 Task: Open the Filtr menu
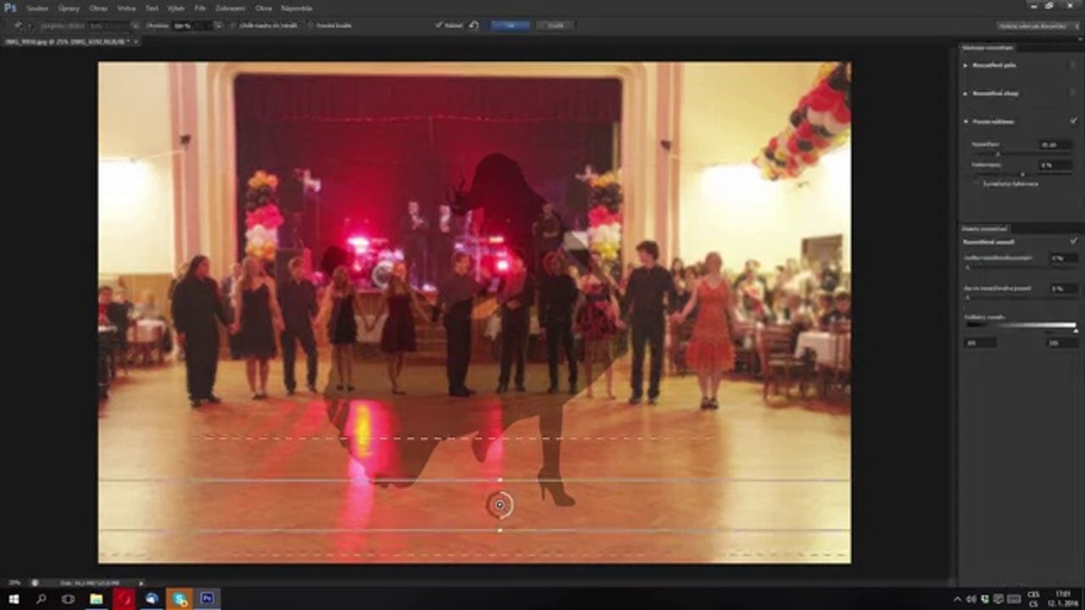coord(200,8)
